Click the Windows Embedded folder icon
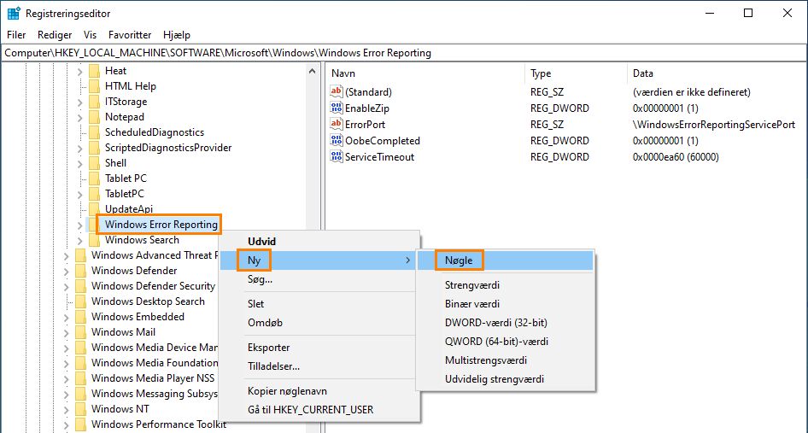808x433 pixels. (x=81, y=317)
